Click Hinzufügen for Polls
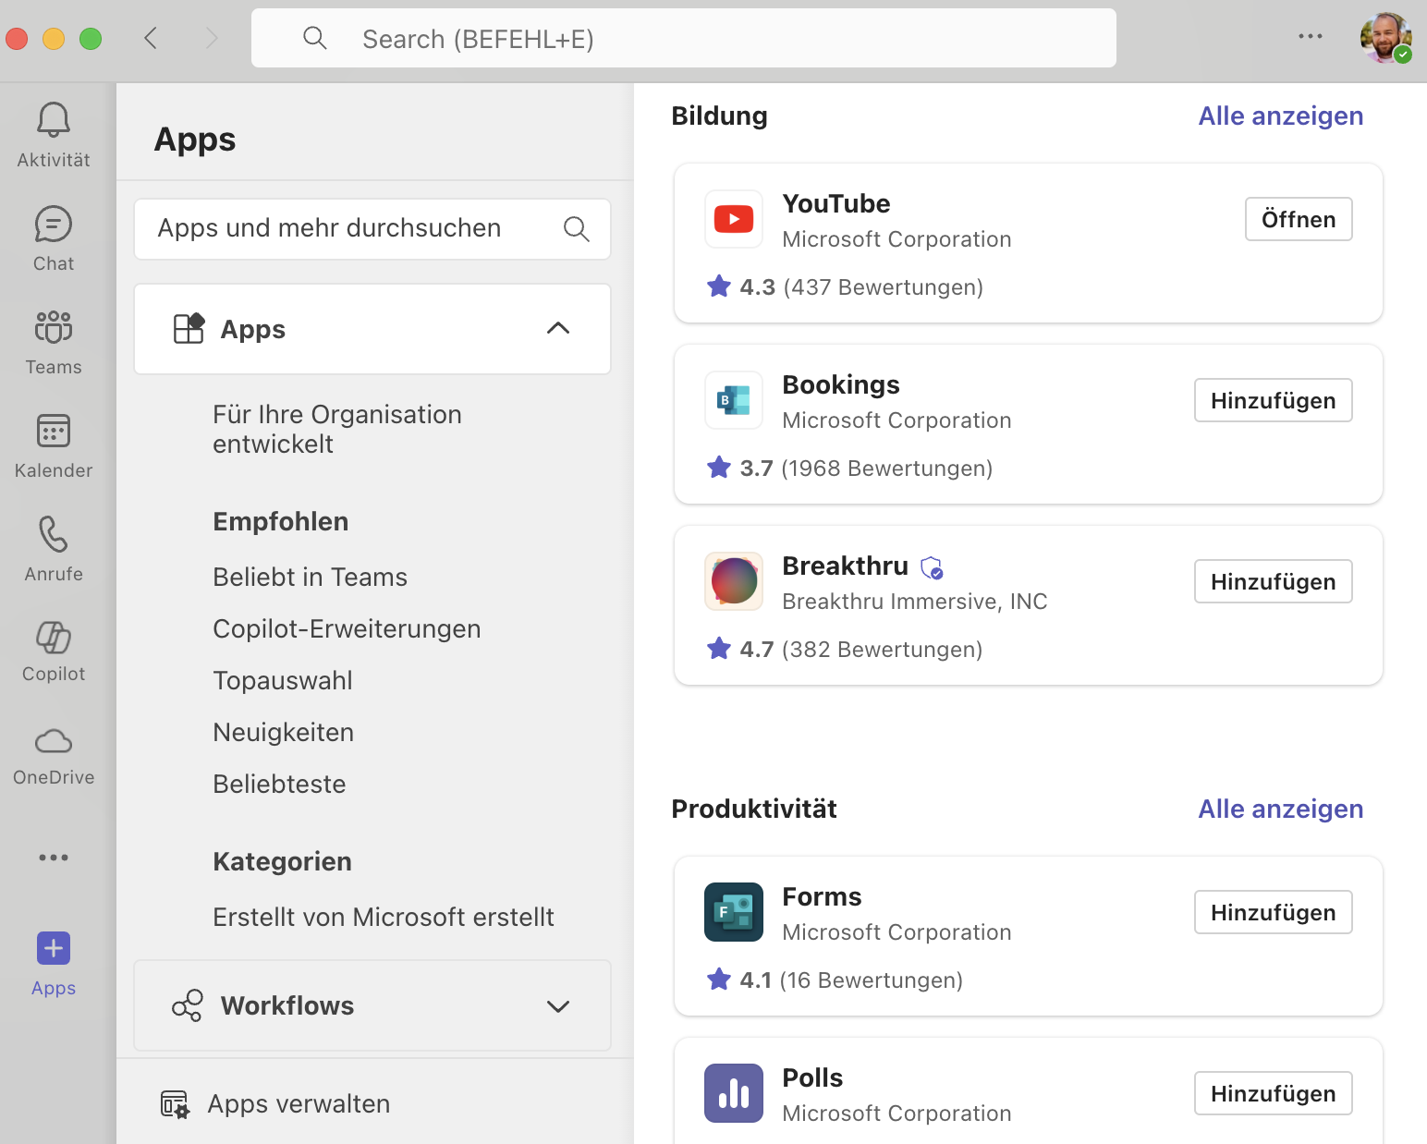Image resolution: width=1427 pixels, height=1144 pixels. pos(1274,1093)
